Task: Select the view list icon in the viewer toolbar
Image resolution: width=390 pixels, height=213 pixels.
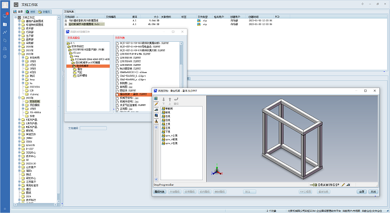Action: (156, 99)
